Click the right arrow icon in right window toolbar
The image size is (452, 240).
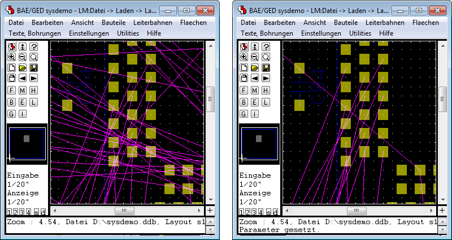click(266, 78)
